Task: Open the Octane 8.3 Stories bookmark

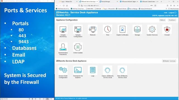Action: (121, 9)
